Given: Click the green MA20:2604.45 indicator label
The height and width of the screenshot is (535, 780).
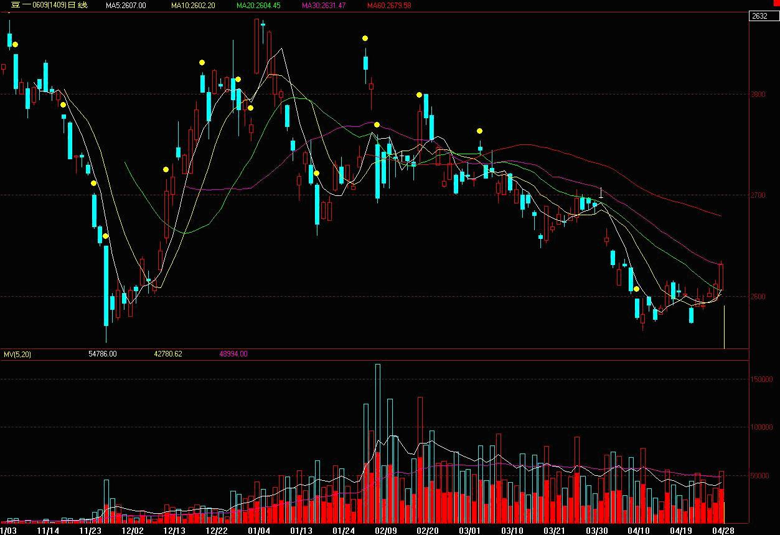Looking at the screenshot, I should pos(260,6).
